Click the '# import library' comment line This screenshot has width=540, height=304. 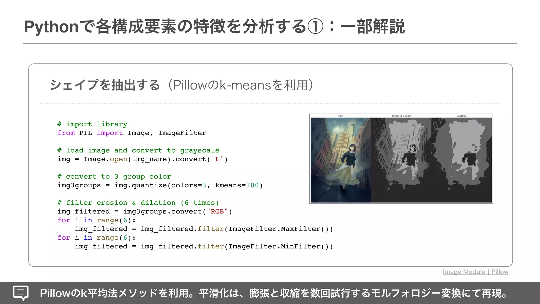tap(92, 124)
